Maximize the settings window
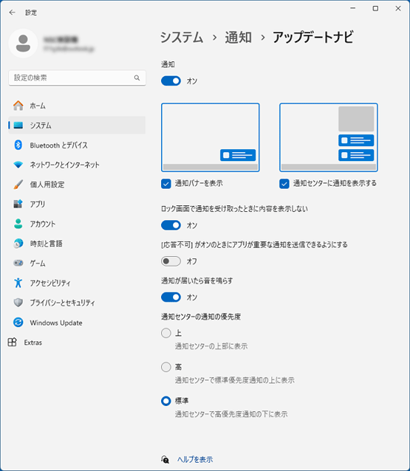410x471 pixels. pyautogui.click(x=375, y=8)
